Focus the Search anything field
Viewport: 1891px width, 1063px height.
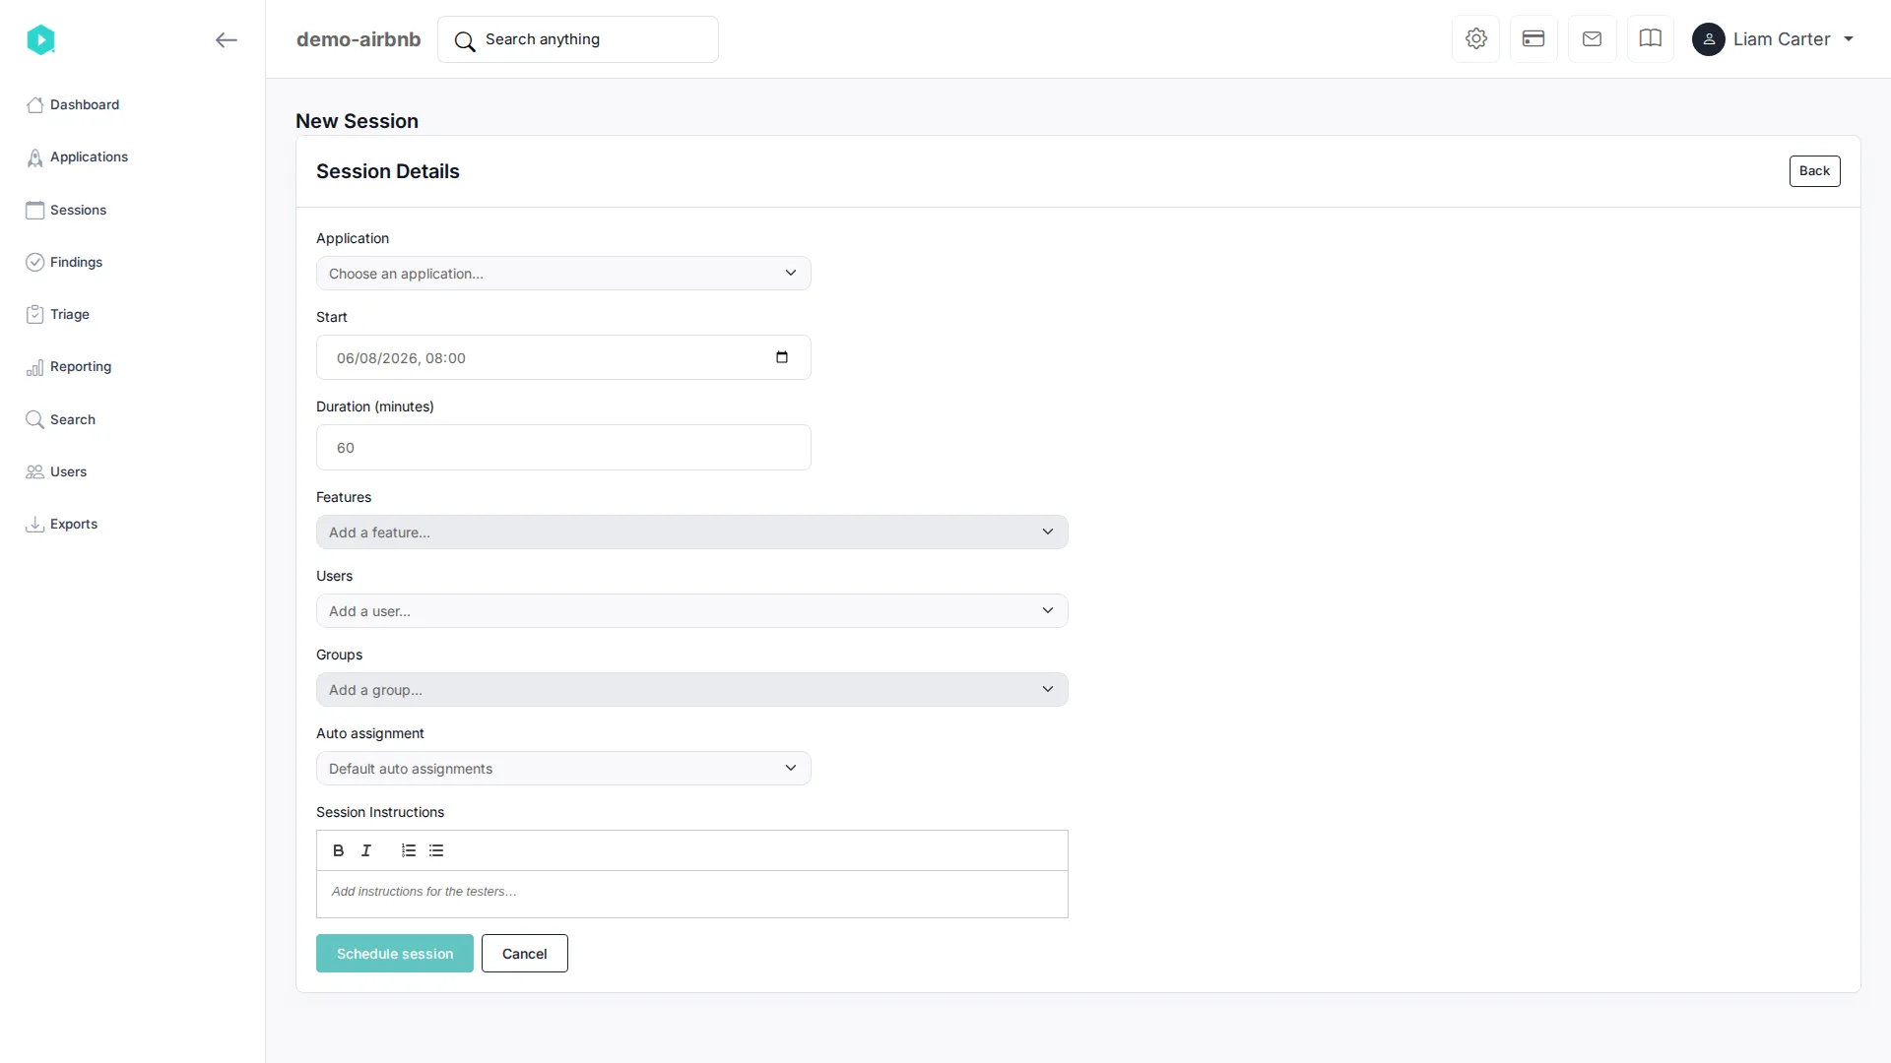[x=578, y=39]
